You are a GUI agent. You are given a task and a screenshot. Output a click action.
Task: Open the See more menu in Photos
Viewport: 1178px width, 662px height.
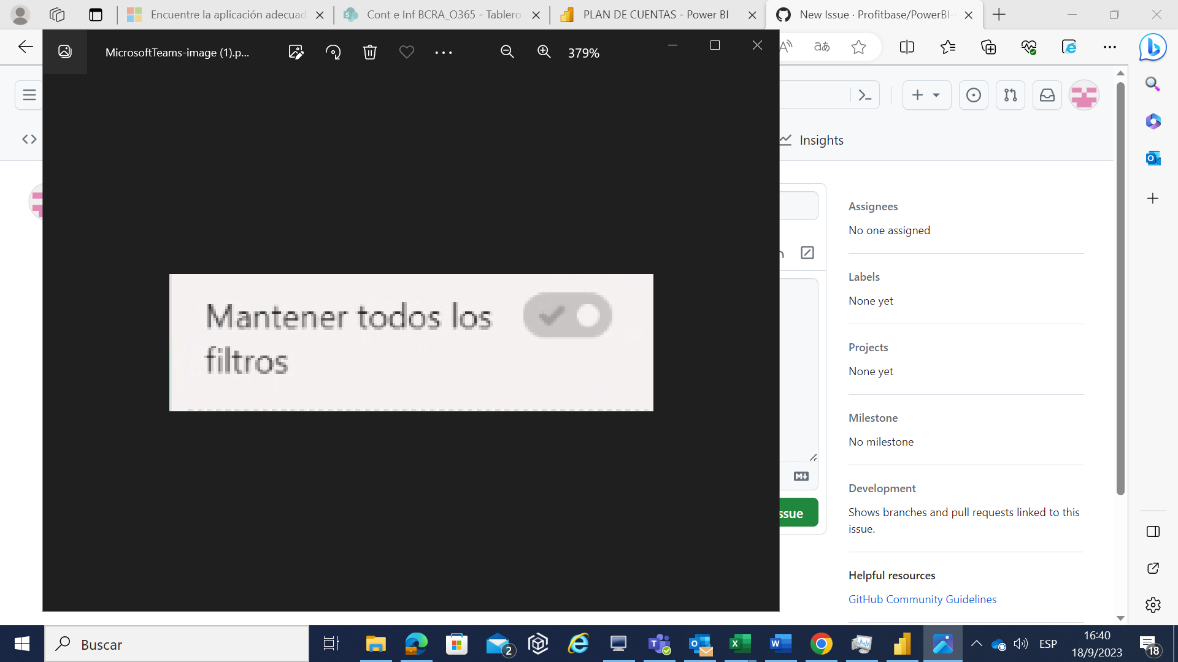point(444,52)
